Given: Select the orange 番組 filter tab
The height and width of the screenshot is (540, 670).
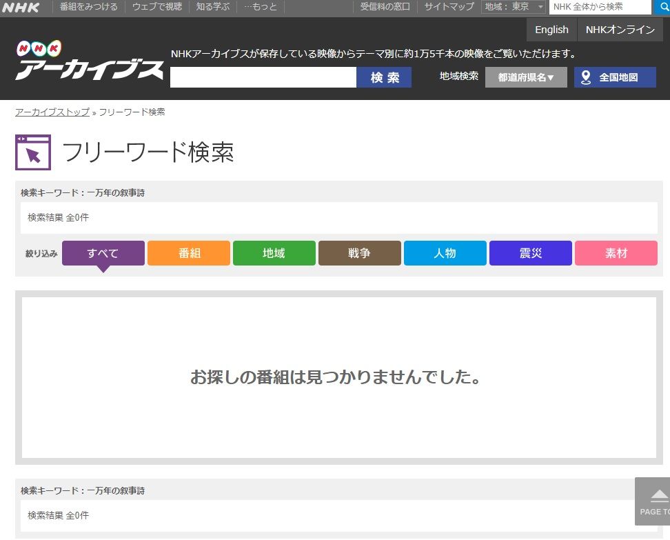Looking at the screenshot, I should click(x=189, y=253).
